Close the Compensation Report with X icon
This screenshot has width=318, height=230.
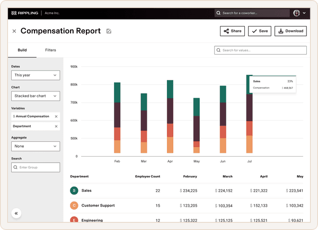[x=14, y=31]
